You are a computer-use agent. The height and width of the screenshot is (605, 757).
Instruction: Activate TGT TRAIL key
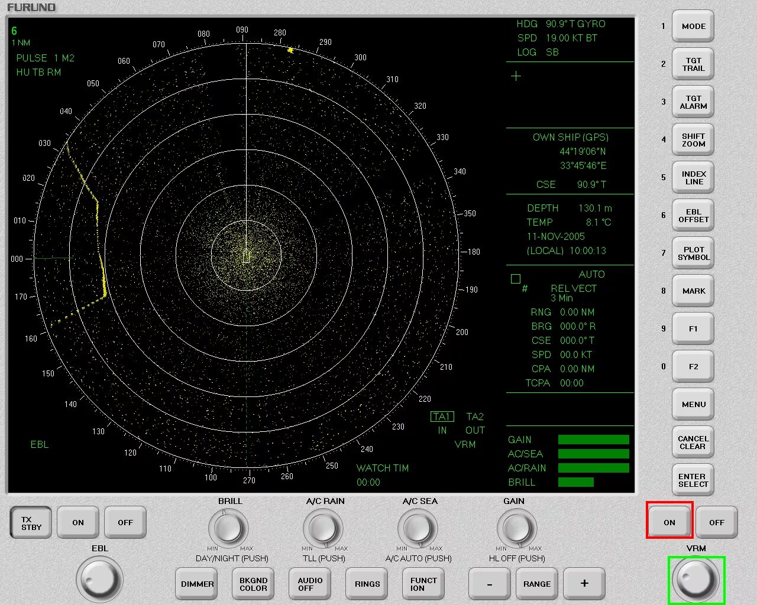(693, 64)
